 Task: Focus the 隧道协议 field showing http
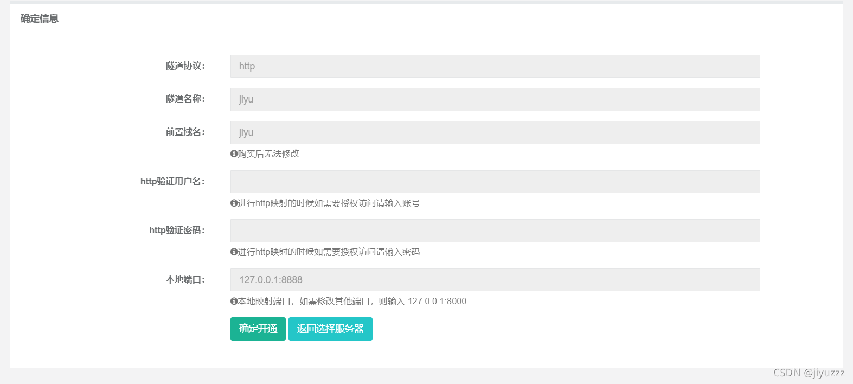(x=495, y=66)
